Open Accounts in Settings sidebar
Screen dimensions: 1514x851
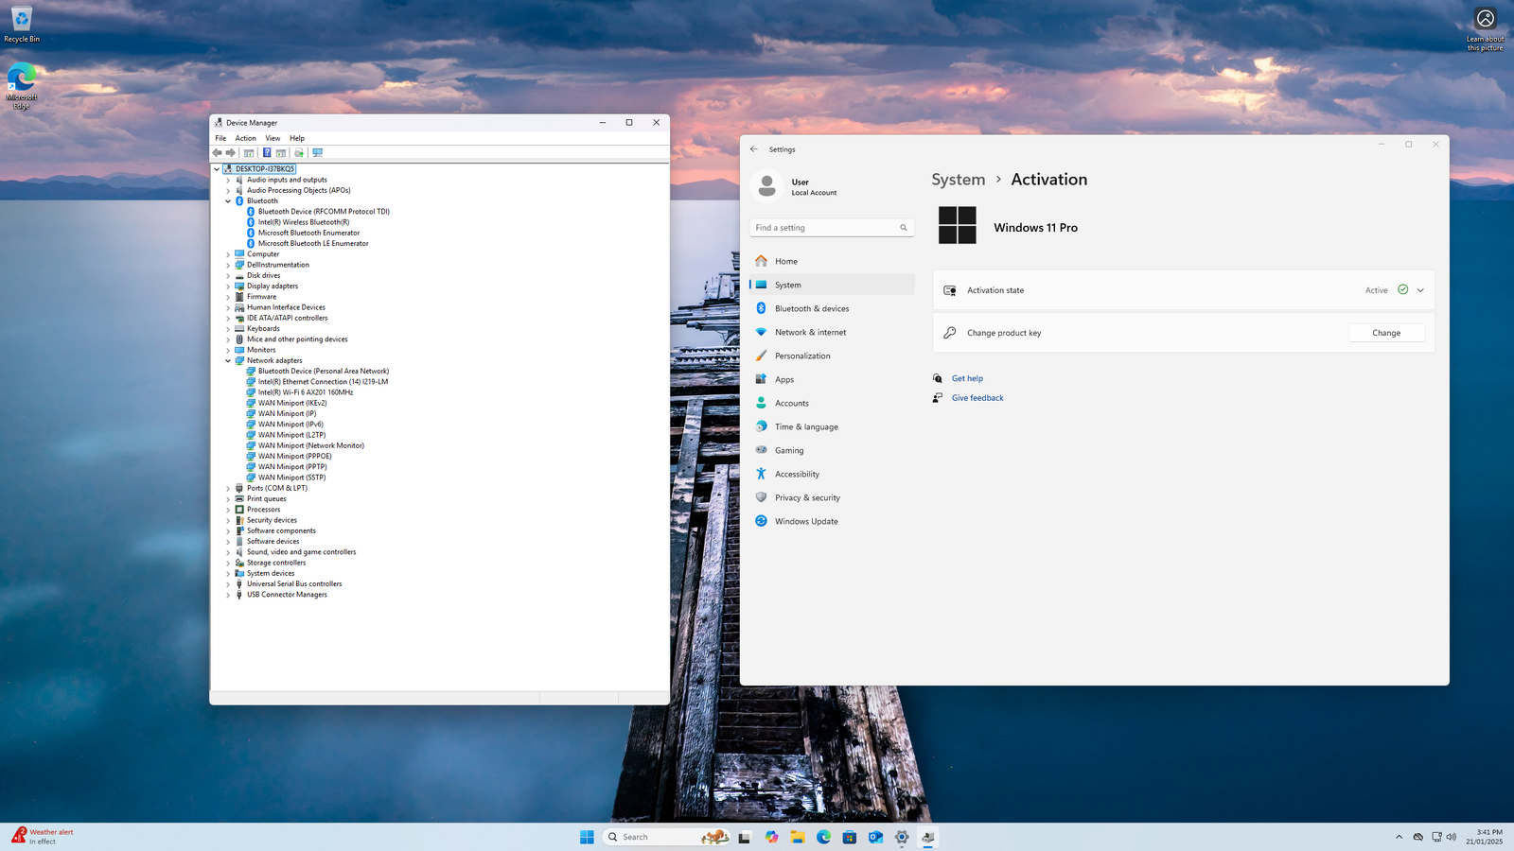833,403
